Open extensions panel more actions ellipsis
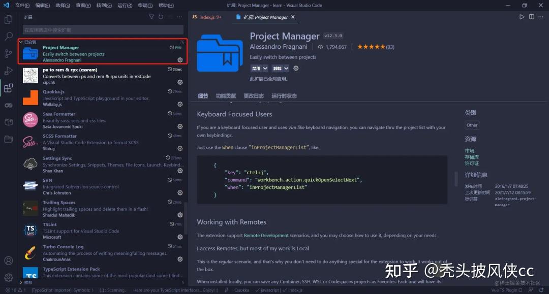Image resolution: width=549 pixels, height=294 pixels. point(179,17)
